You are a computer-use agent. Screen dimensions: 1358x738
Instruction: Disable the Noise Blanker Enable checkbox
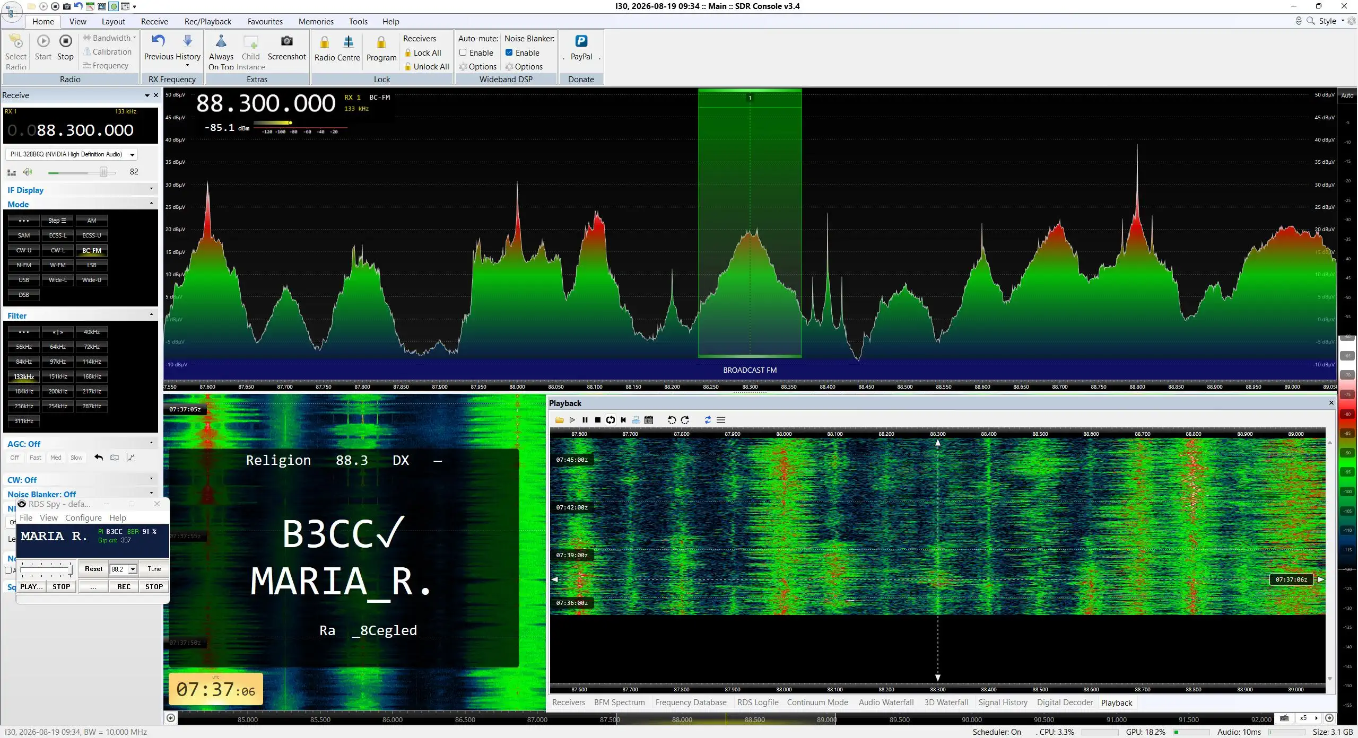tap(509, 52)
